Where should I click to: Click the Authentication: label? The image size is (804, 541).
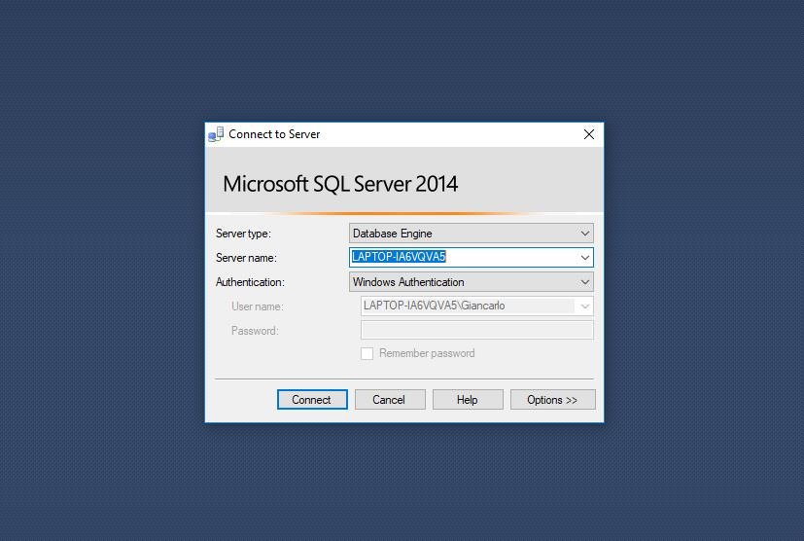pyautogui.click(x=250, y=282)
